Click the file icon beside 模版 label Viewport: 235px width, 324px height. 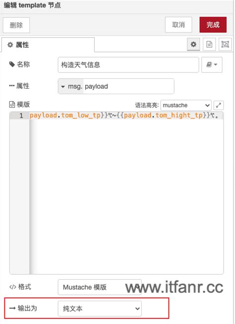[x=12, y=105]
